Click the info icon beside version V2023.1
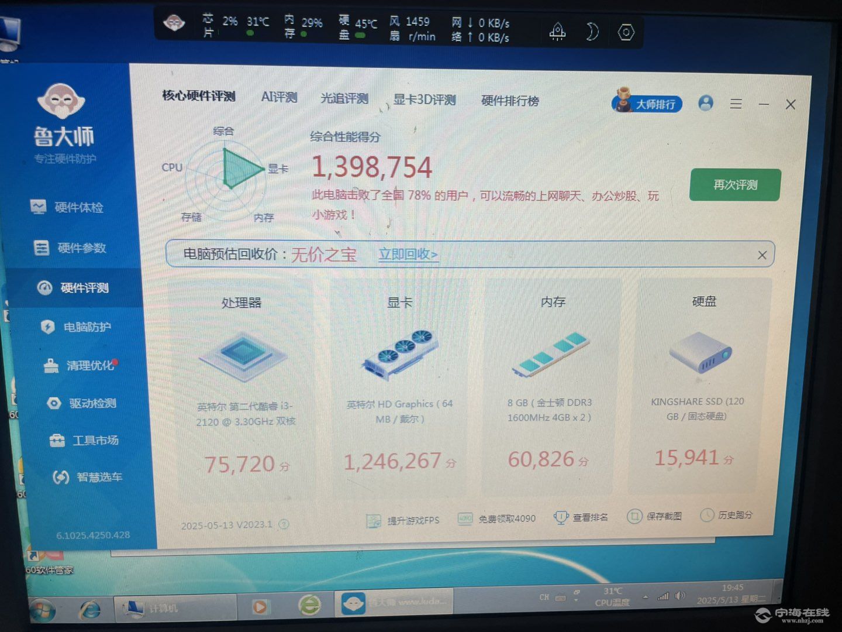 pyautogui.click(x=284, y=524)
